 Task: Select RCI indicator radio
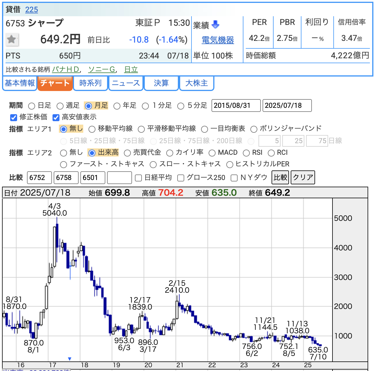[271, 153]
